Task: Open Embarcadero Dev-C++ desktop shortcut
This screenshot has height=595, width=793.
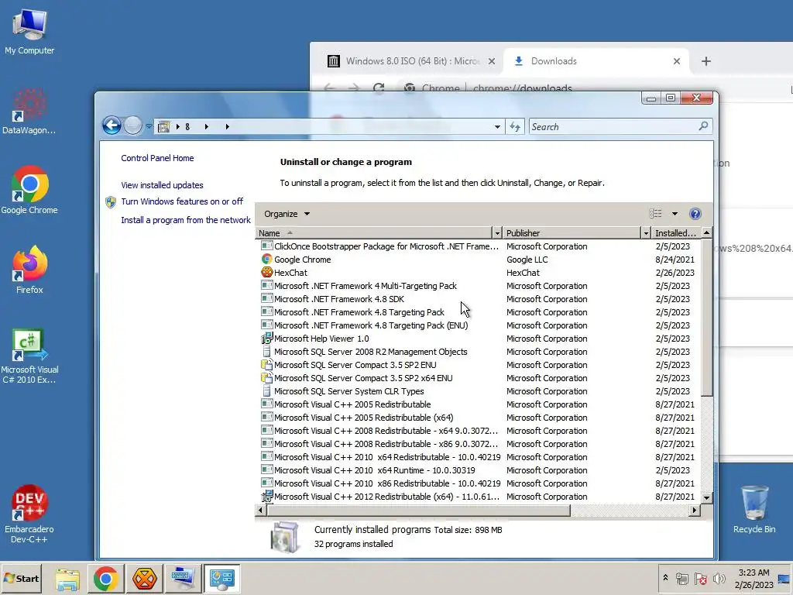Action: click(x=29, y=514)
